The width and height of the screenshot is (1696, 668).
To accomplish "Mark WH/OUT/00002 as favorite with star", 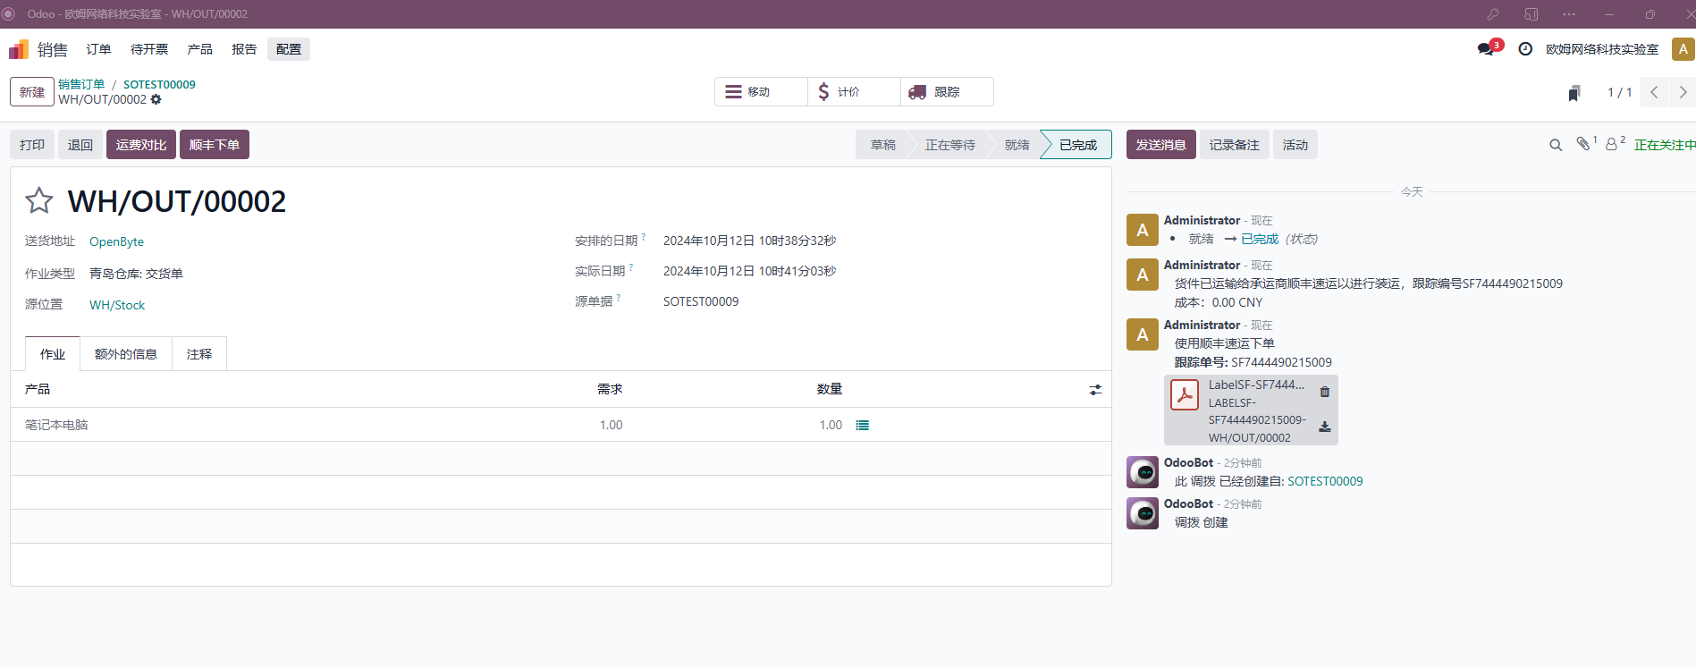I will click(38, 200).
